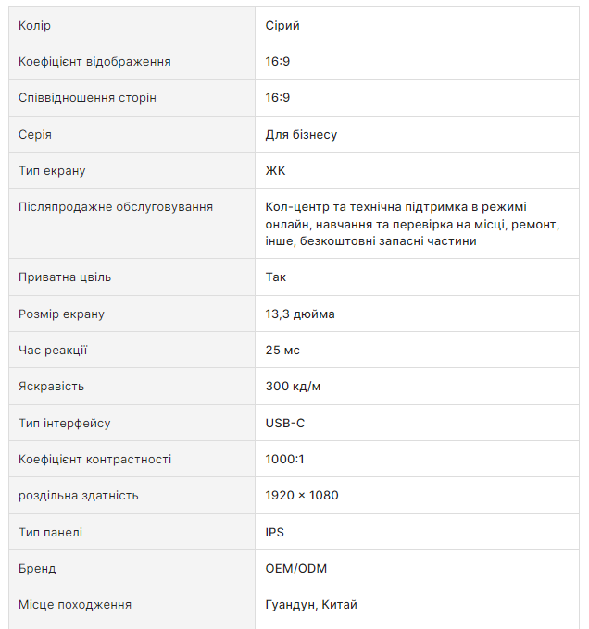589x629 pixels.
Task: Select the "Для бізнесу" series value
Action: [301, 134]
